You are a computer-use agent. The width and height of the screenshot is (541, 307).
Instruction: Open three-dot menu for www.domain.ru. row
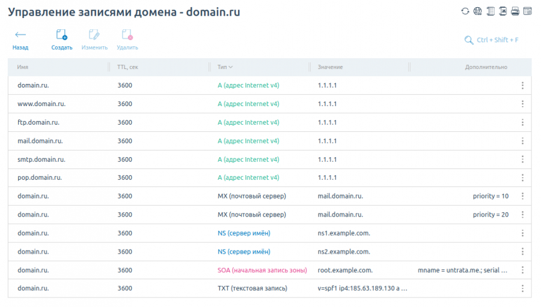[522, 104]
